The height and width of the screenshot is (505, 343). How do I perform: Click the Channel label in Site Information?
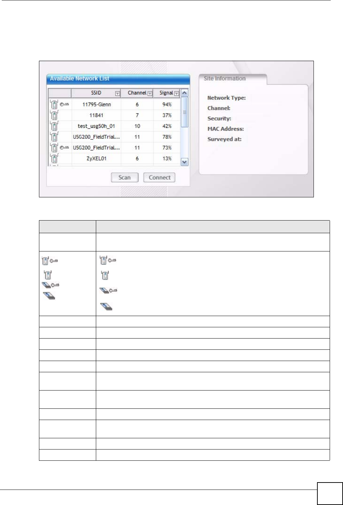click(x=219, y=108)
